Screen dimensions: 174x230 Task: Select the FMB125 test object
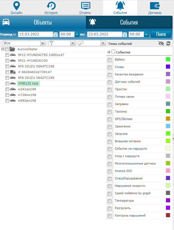[28, 83]
